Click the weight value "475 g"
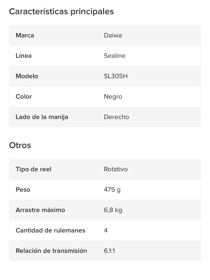210x280 pixels. pyautogui.click(x=112, y=190)
